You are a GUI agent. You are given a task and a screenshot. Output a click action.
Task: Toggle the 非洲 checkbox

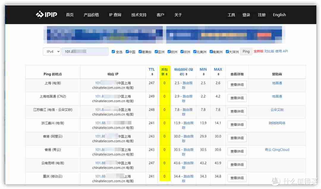(182, 52)
